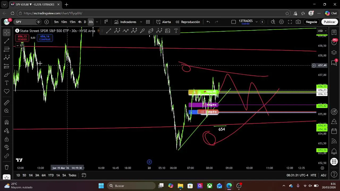Click the heart favorites icon in left sidebar
This screenshot has width=340, height=191.
click(x=7, y=92)
